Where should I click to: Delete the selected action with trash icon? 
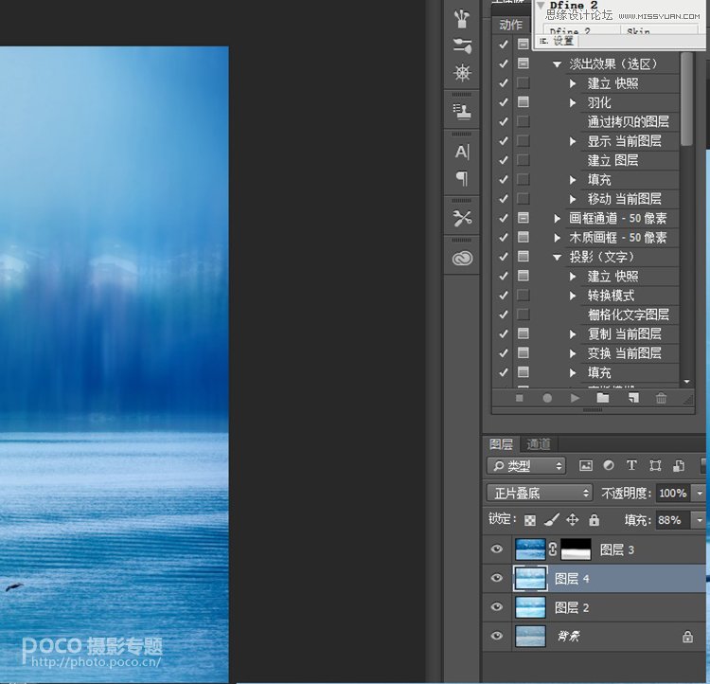click(x=661, y=398)
